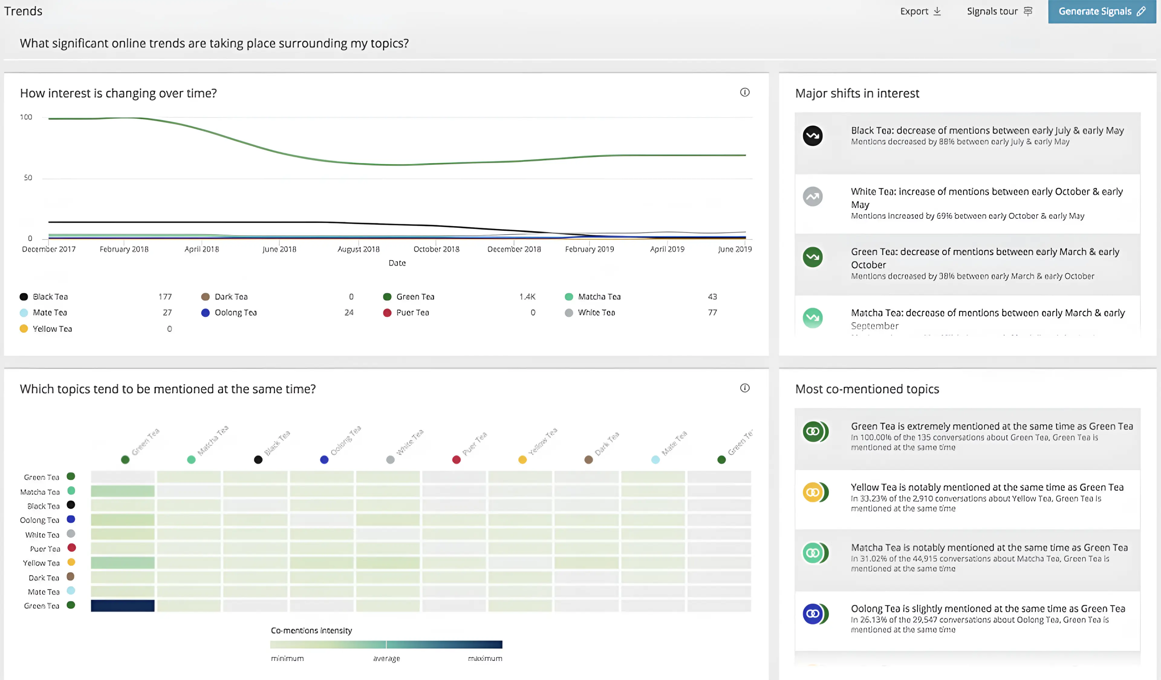Click Puer Tea heatmap column header dot
Screen dimensions: 1161x680
(x=457, y=459)
